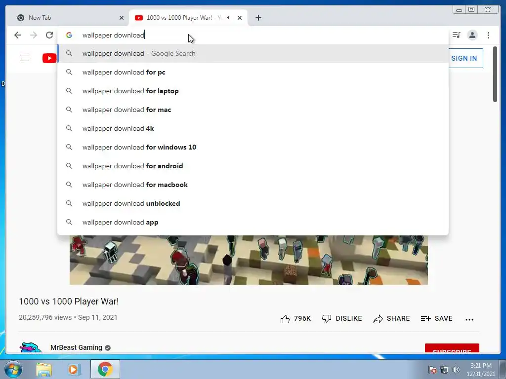Choose suggestion 'wallpaper download for android'
Viewport: 506px width, 379px height.
click(253, 166)
